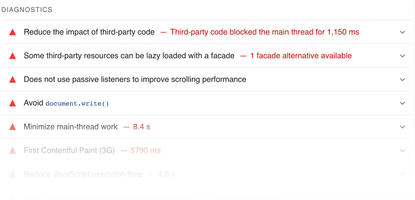415x200 pixels.
Task: Expand the Minimize main-thread work chevron
Action: (402, 127)
